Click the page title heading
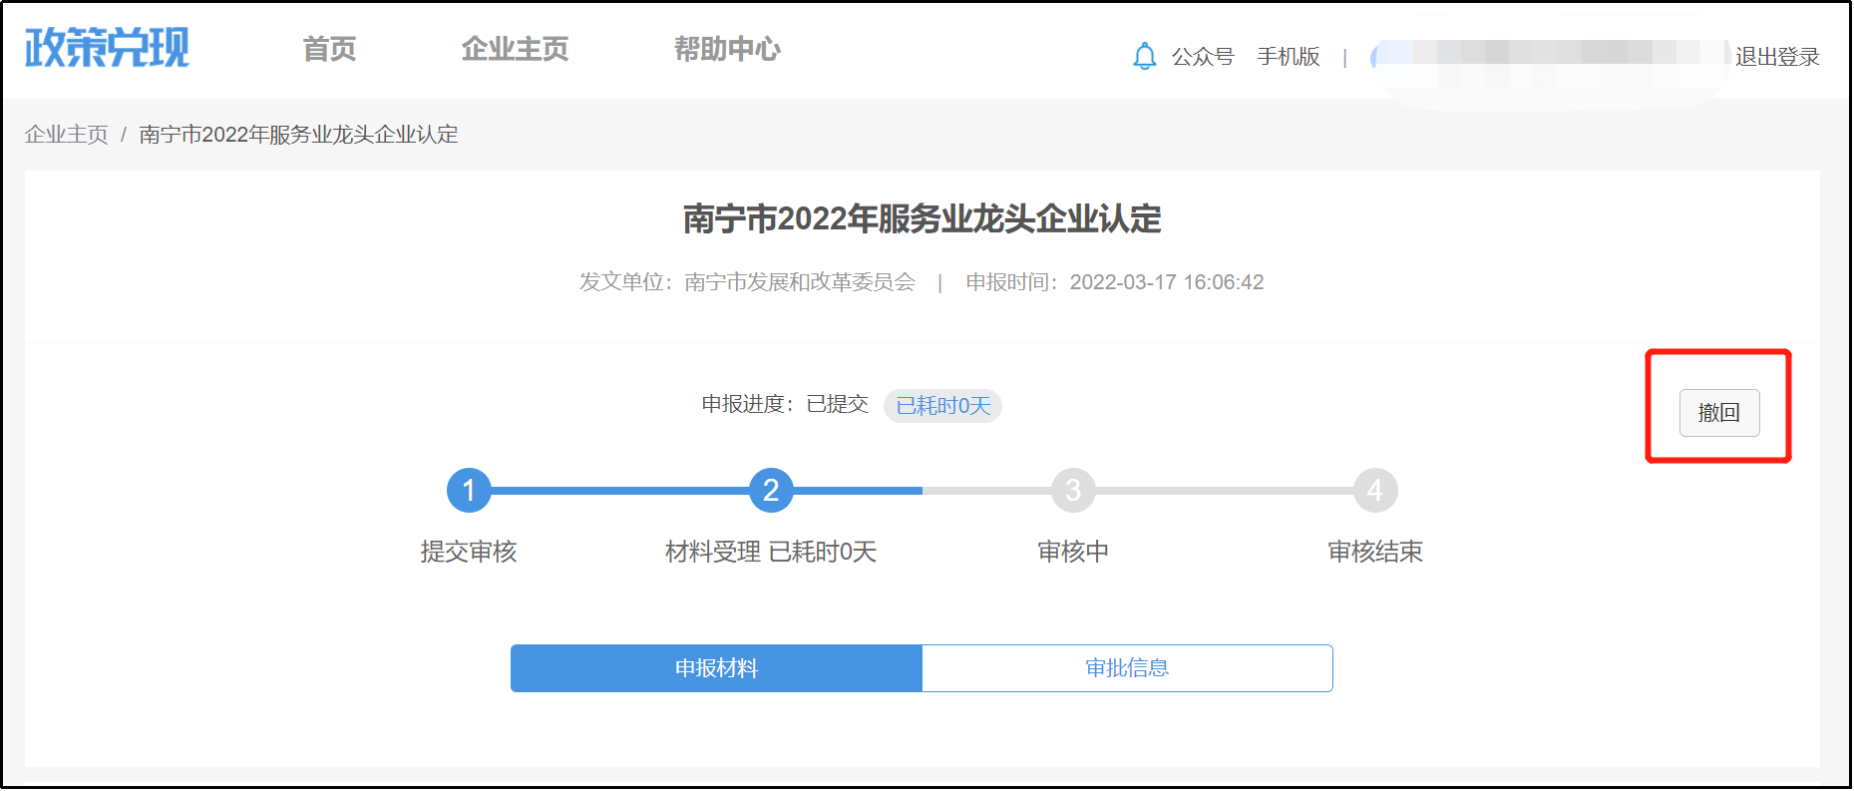 tap(923, 219)
